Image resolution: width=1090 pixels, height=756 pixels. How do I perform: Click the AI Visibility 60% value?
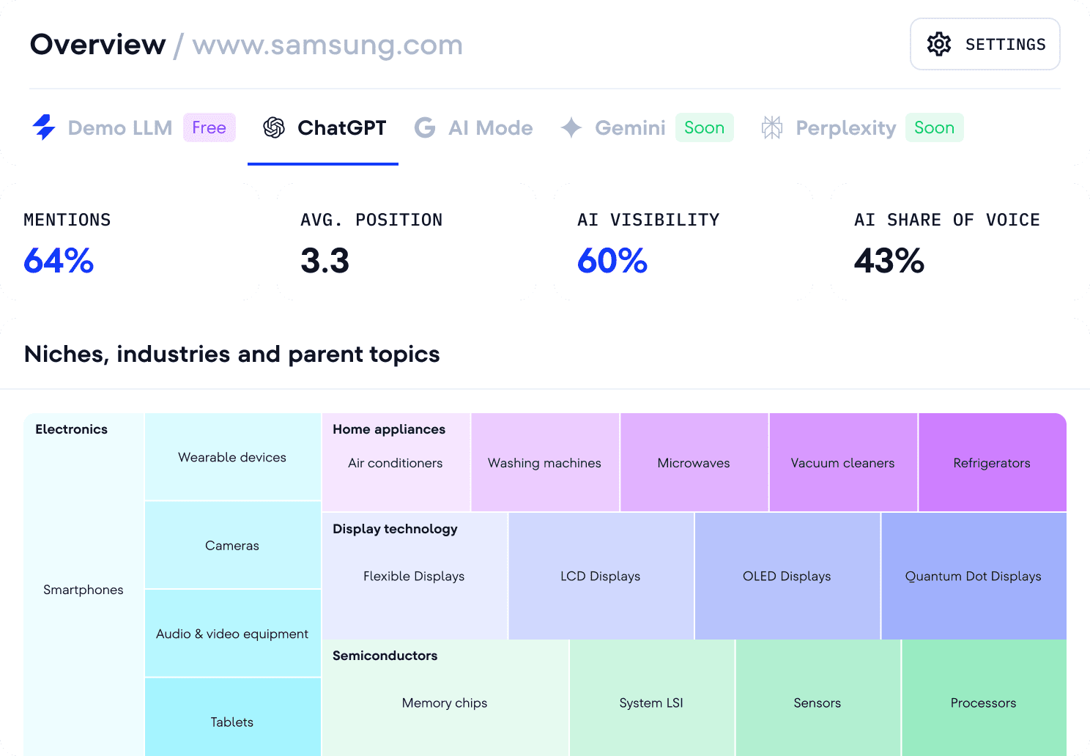[x=612, y=261]
